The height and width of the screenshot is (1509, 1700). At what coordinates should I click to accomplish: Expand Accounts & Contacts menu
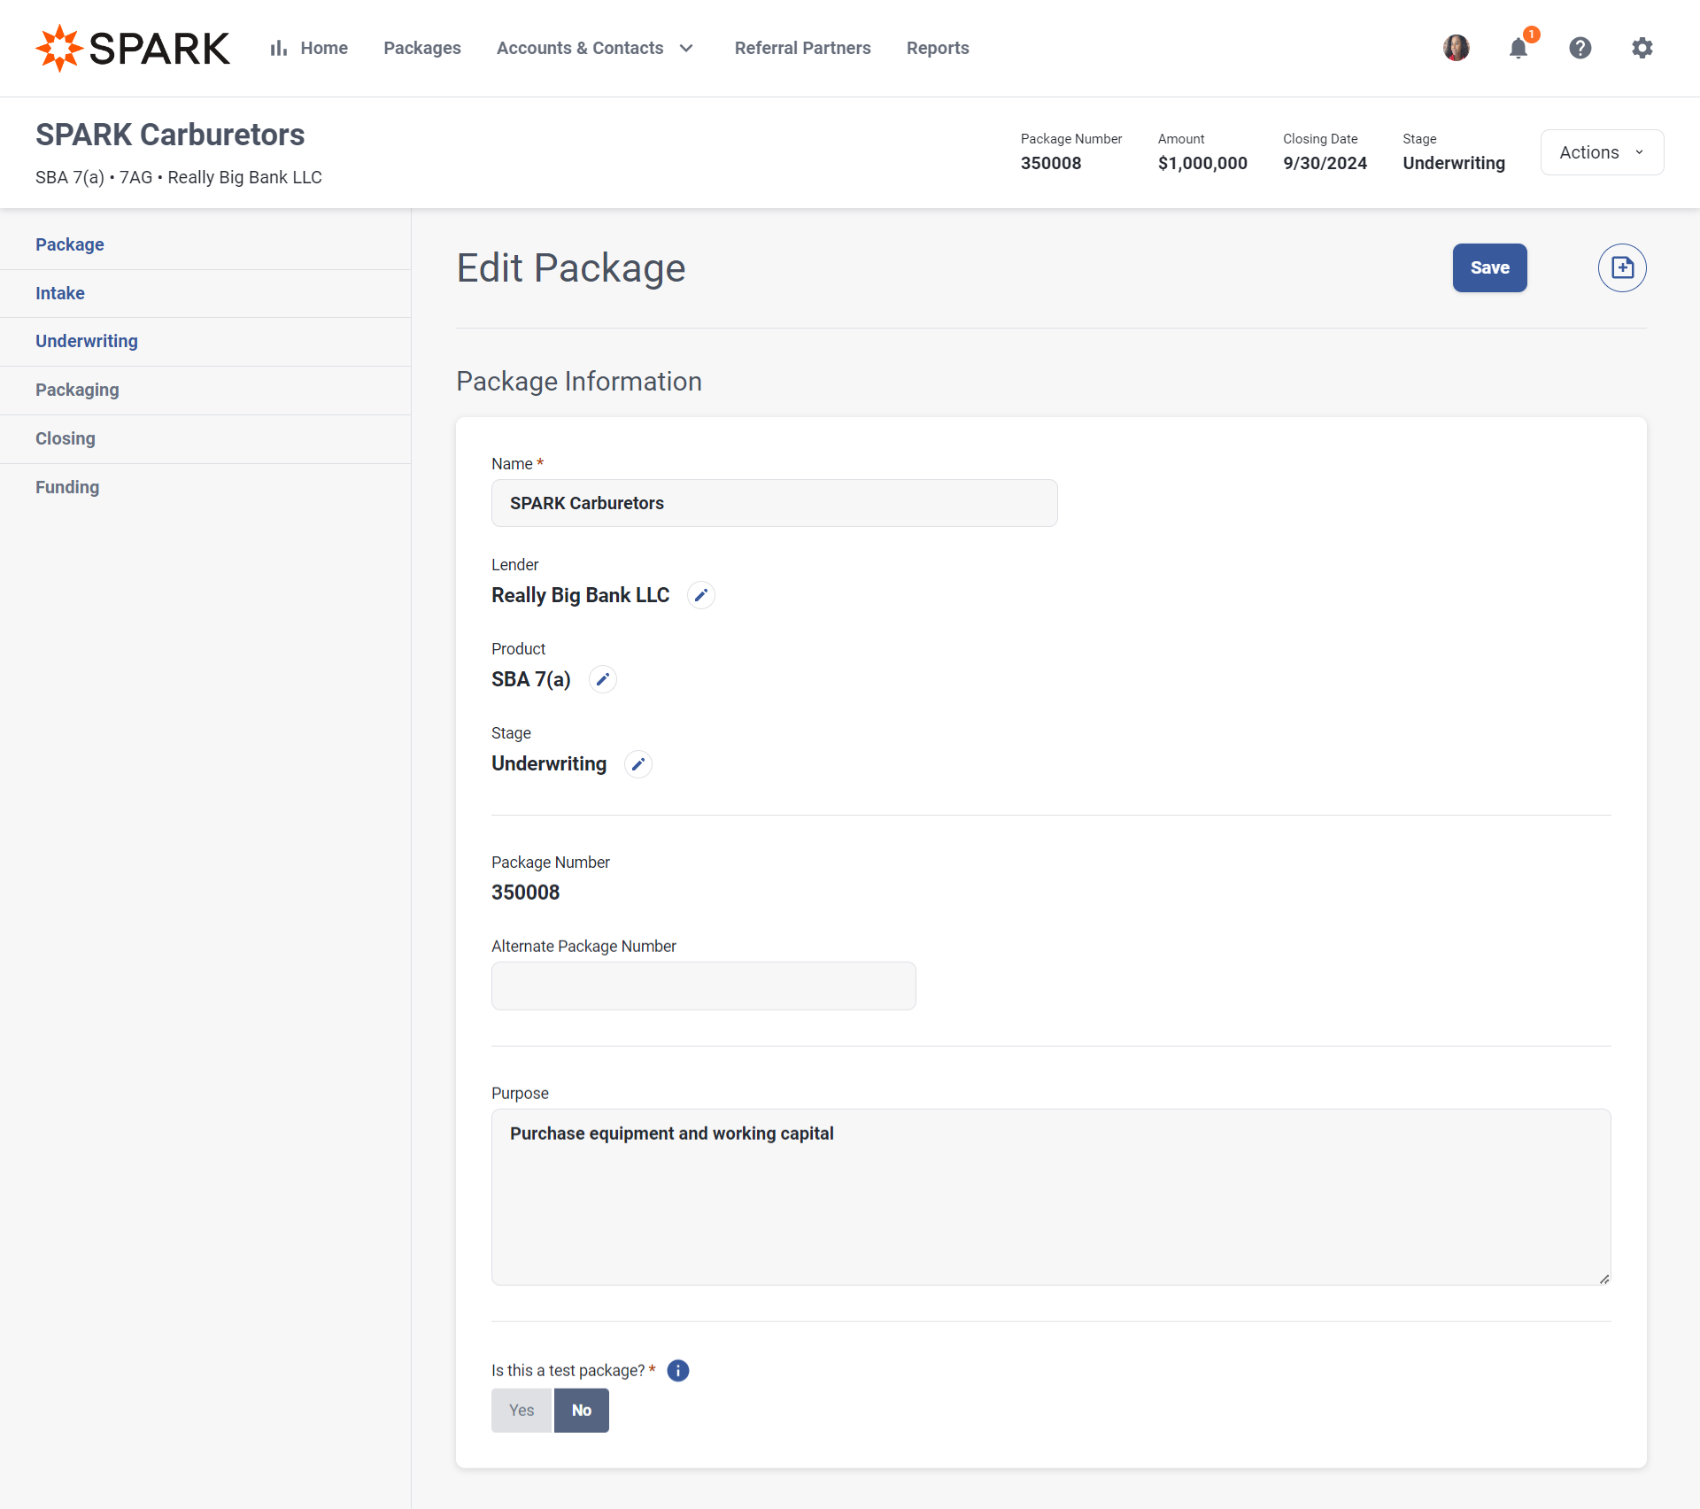click(x=594, y=48)
